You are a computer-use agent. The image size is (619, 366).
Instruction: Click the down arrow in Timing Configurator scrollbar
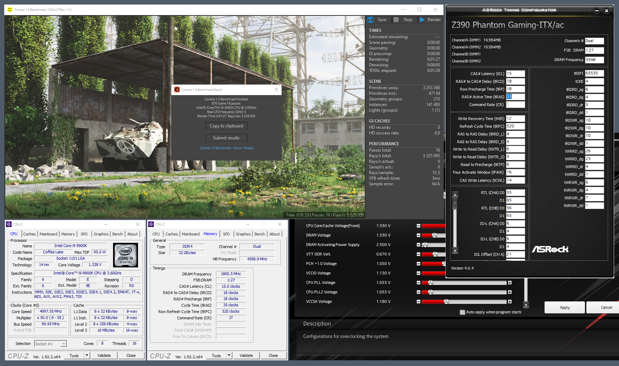click(455, 251)
